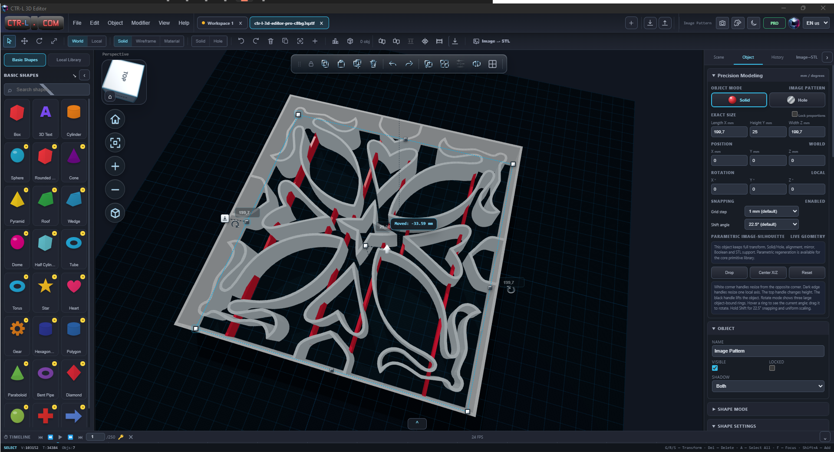Expand the Shape Mode section

click(x=768, y=409)
